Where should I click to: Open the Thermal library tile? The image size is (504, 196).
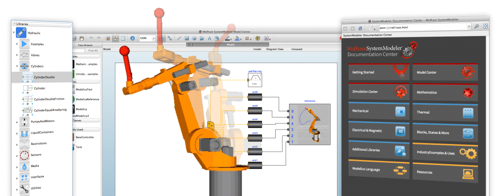point(445,112)
